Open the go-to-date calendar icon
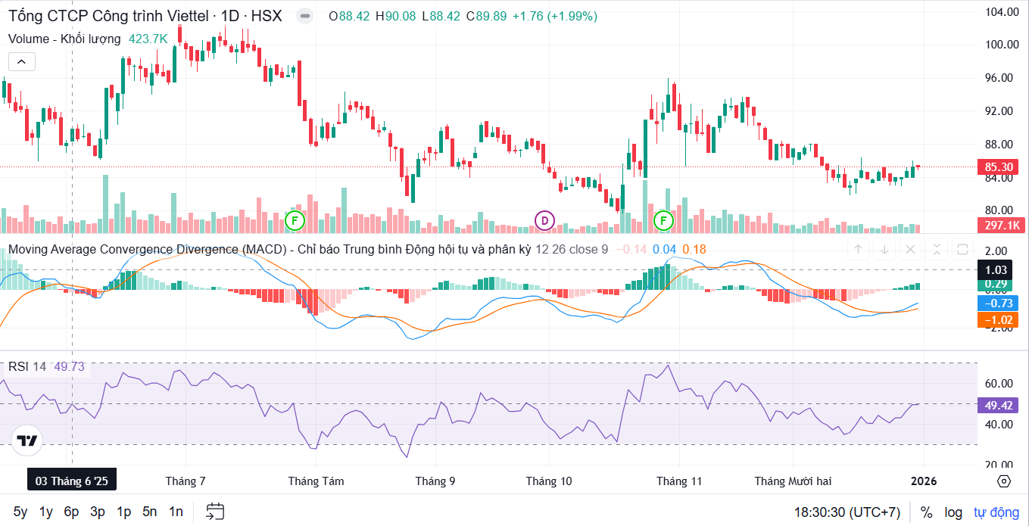 pyautogui.click(x=215, y=512)
